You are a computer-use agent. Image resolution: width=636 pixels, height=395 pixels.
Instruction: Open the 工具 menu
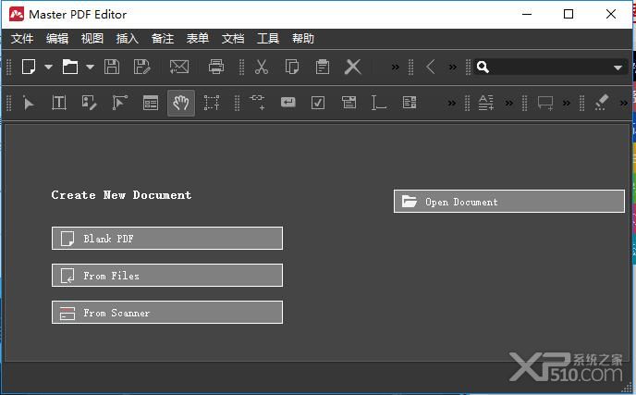tap(268, 39)
